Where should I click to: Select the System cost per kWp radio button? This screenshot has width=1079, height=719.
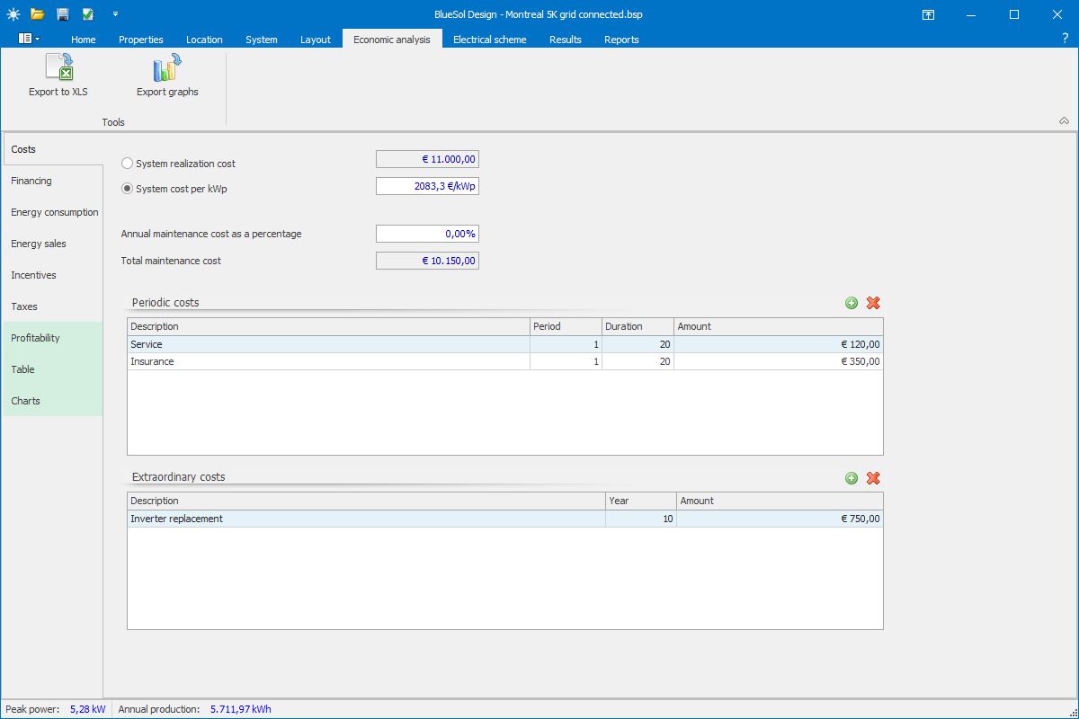pos(127,189)
